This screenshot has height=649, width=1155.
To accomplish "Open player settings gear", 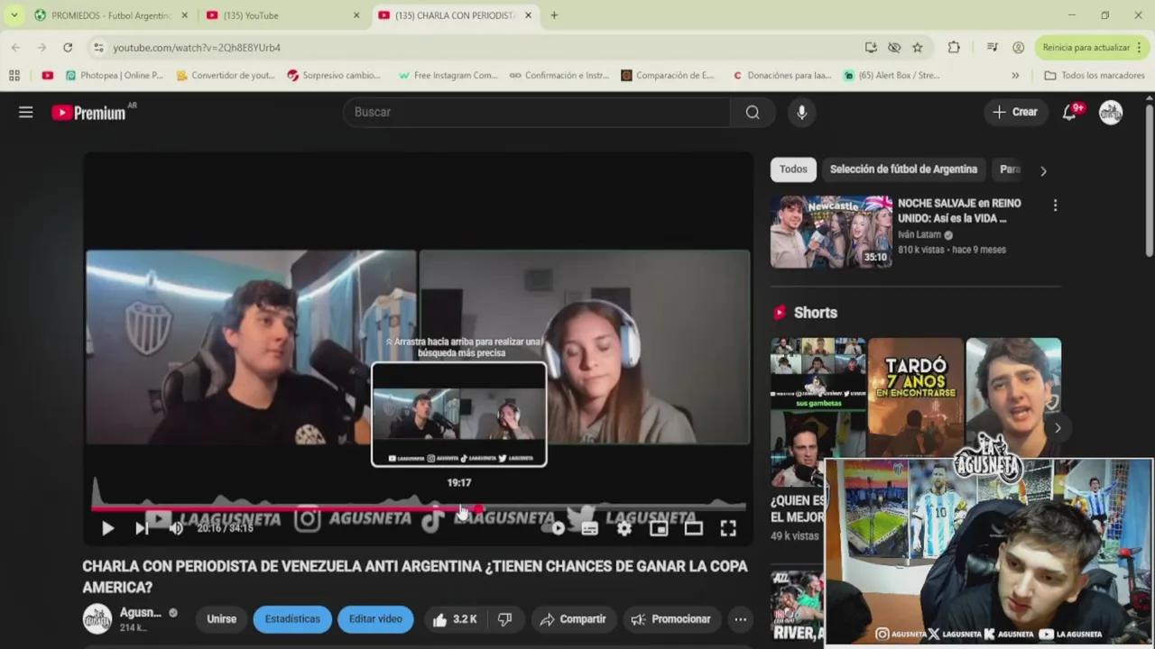I will (x=624, y=529).
